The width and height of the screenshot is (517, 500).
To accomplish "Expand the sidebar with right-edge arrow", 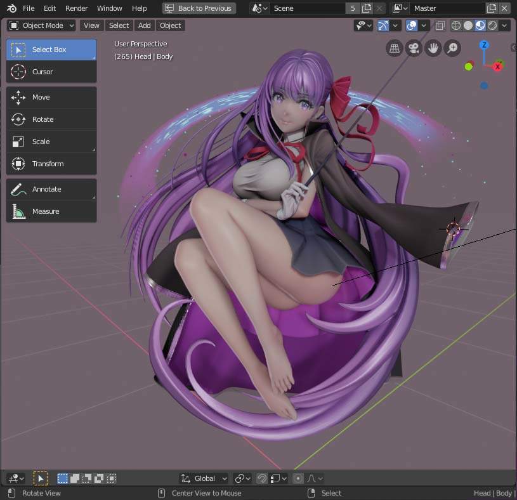I will click(x=514, y=48).
